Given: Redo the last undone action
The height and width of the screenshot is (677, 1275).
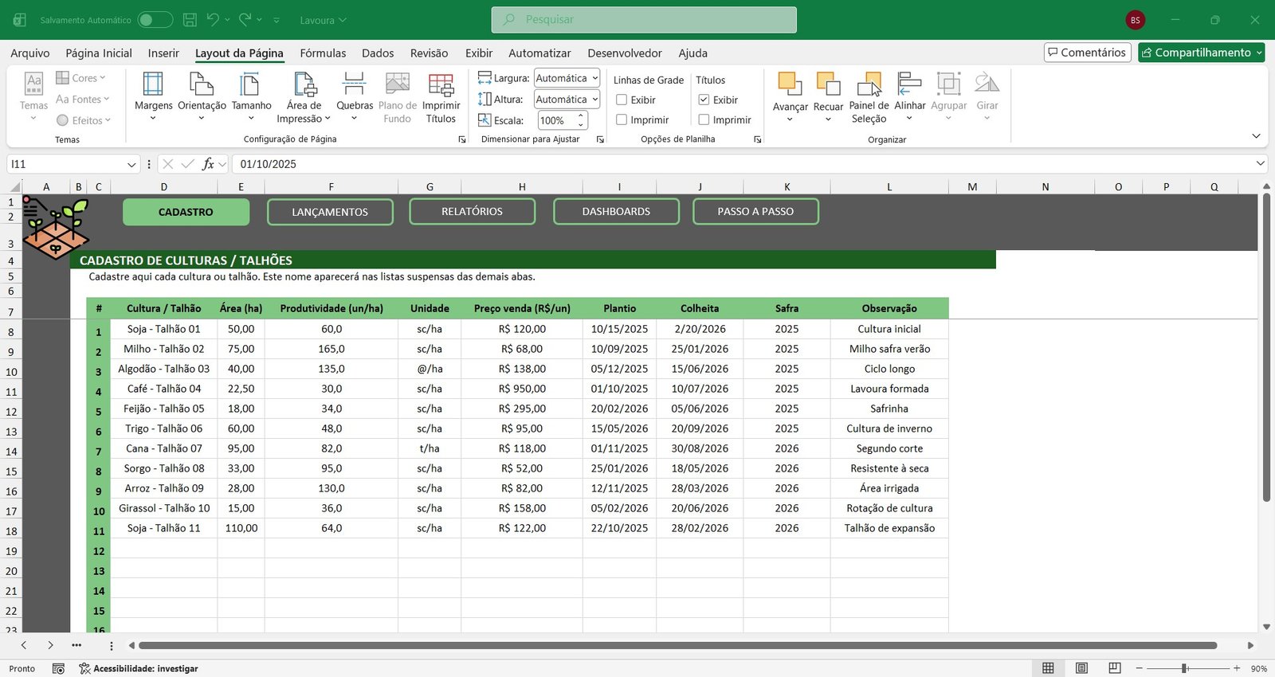Looking at the screenshot, I should tap(245, 19).
